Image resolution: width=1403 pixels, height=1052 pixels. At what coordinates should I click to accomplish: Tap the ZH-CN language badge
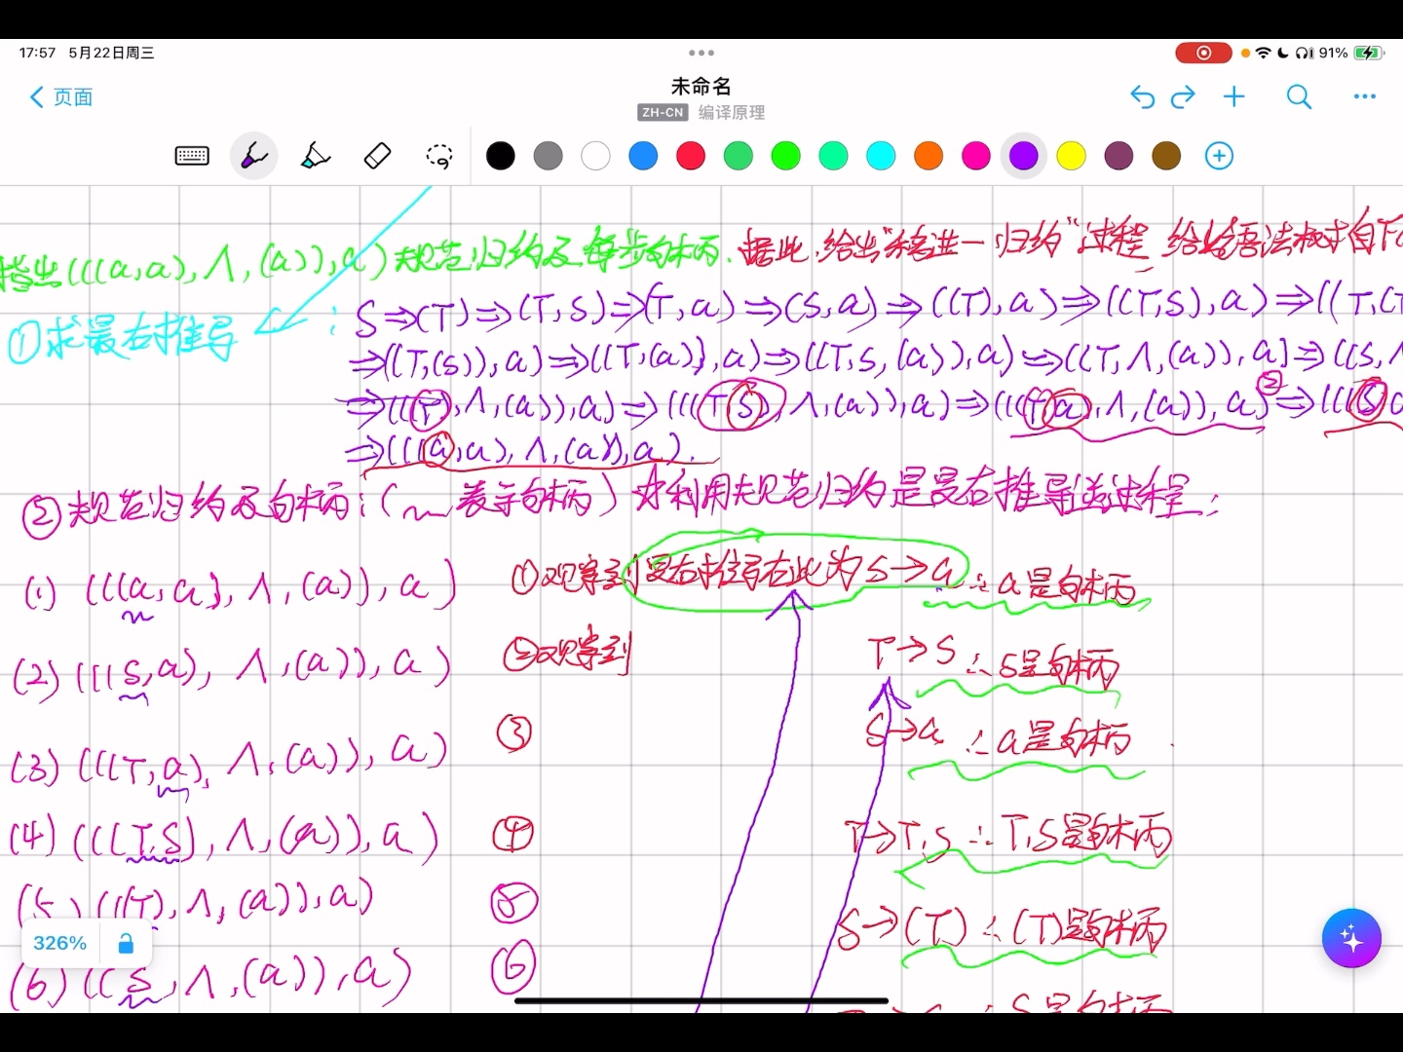(663, 113)
